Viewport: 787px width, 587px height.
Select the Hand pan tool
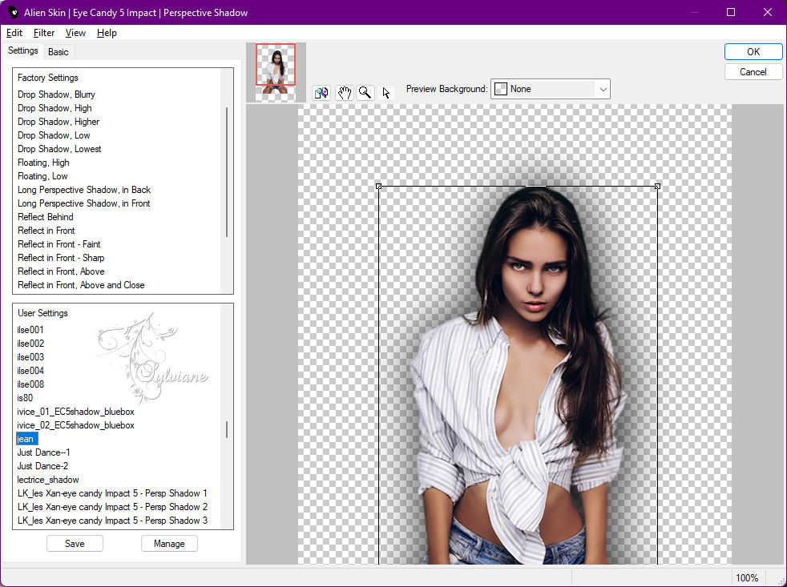345,93
